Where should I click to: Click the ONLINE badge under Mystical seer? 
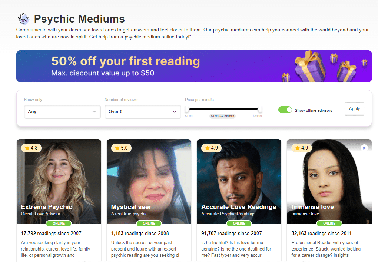point(149,224)
